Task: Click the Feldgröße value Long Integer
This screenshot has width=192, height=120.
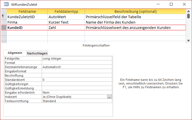Action: tap(77, 58)
